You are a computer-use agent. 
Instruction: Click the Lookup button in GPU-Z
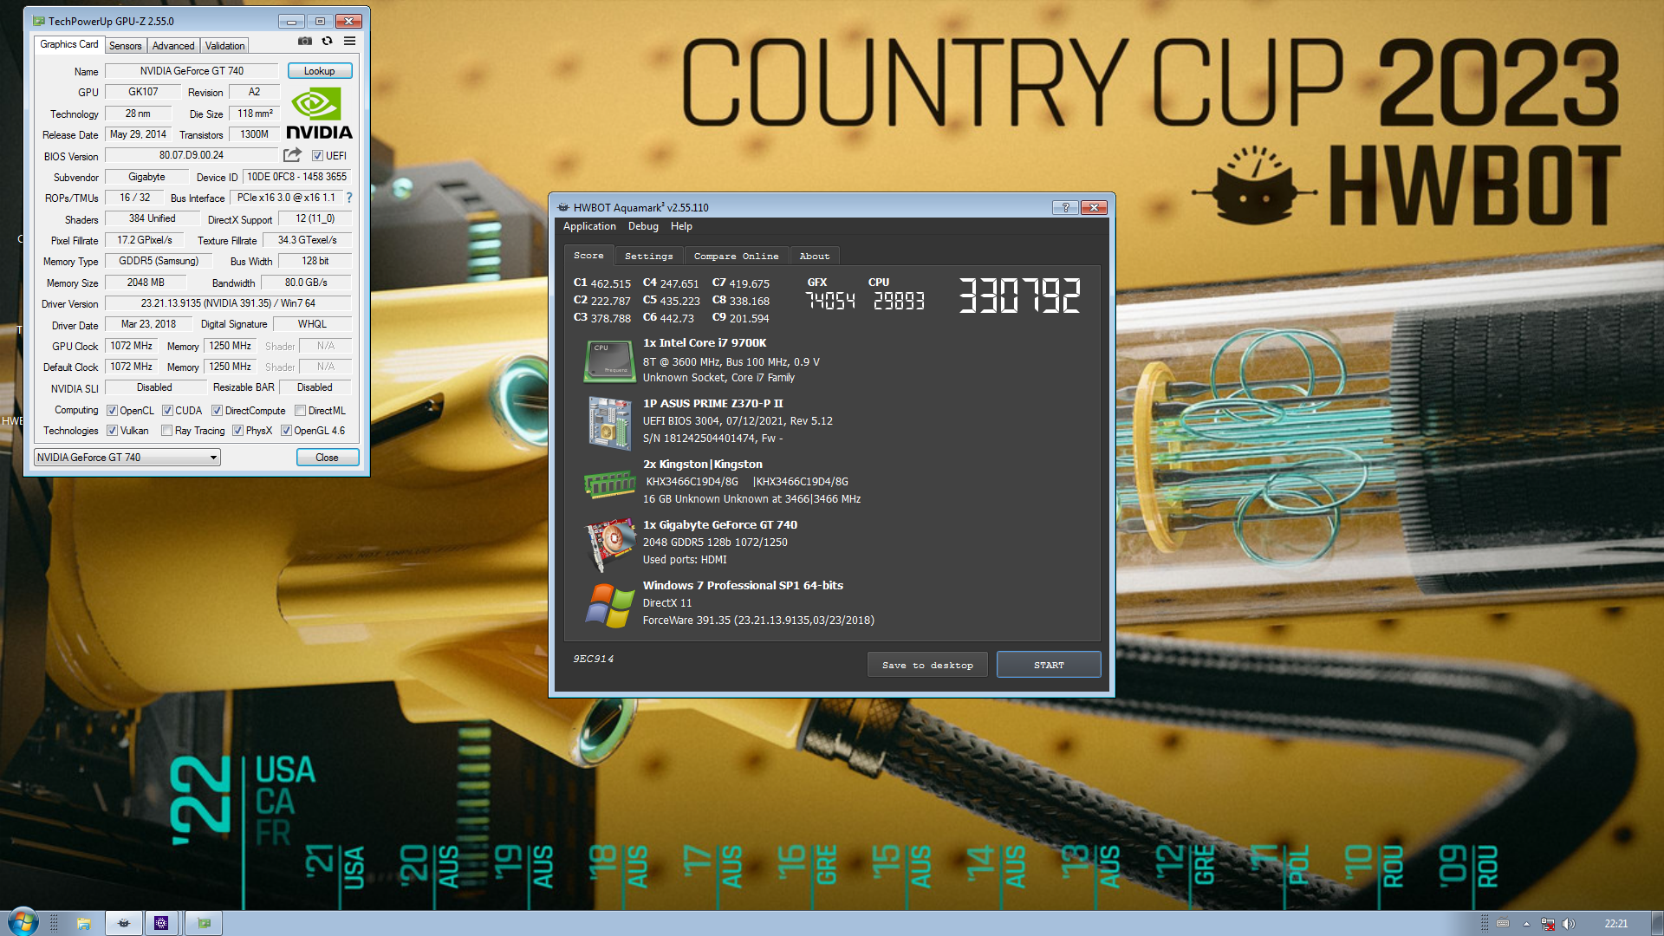319,71
